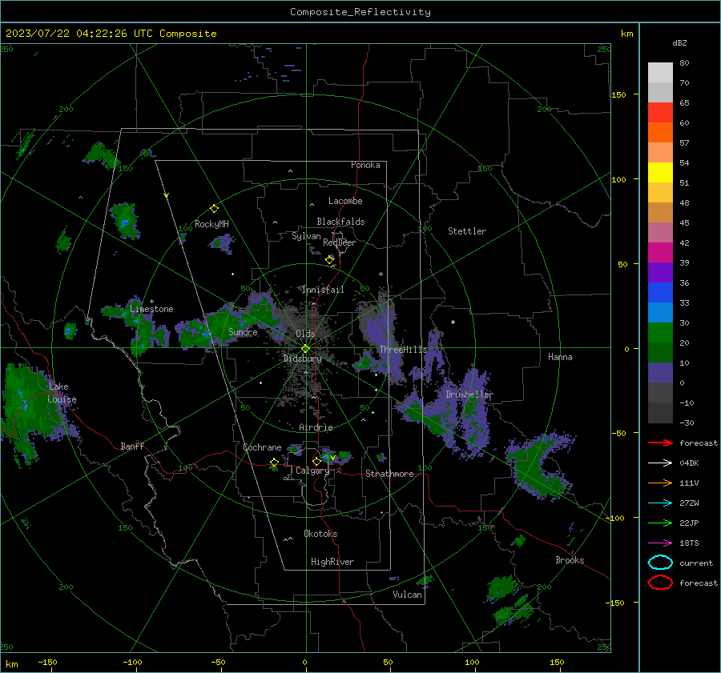Click the Vulcan label
The width and height of the screenshot is (721, 673).
pyautogui.click(x=408, y=595)
